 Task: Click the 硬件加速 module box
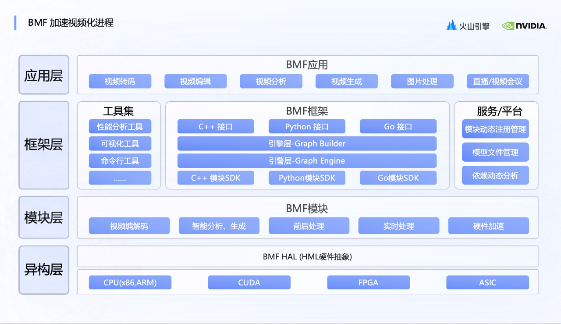tap(489, 226)
